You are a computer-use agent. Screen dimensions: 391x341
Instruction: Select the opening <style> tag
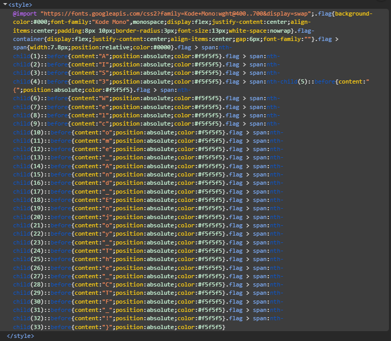(20, 5)
